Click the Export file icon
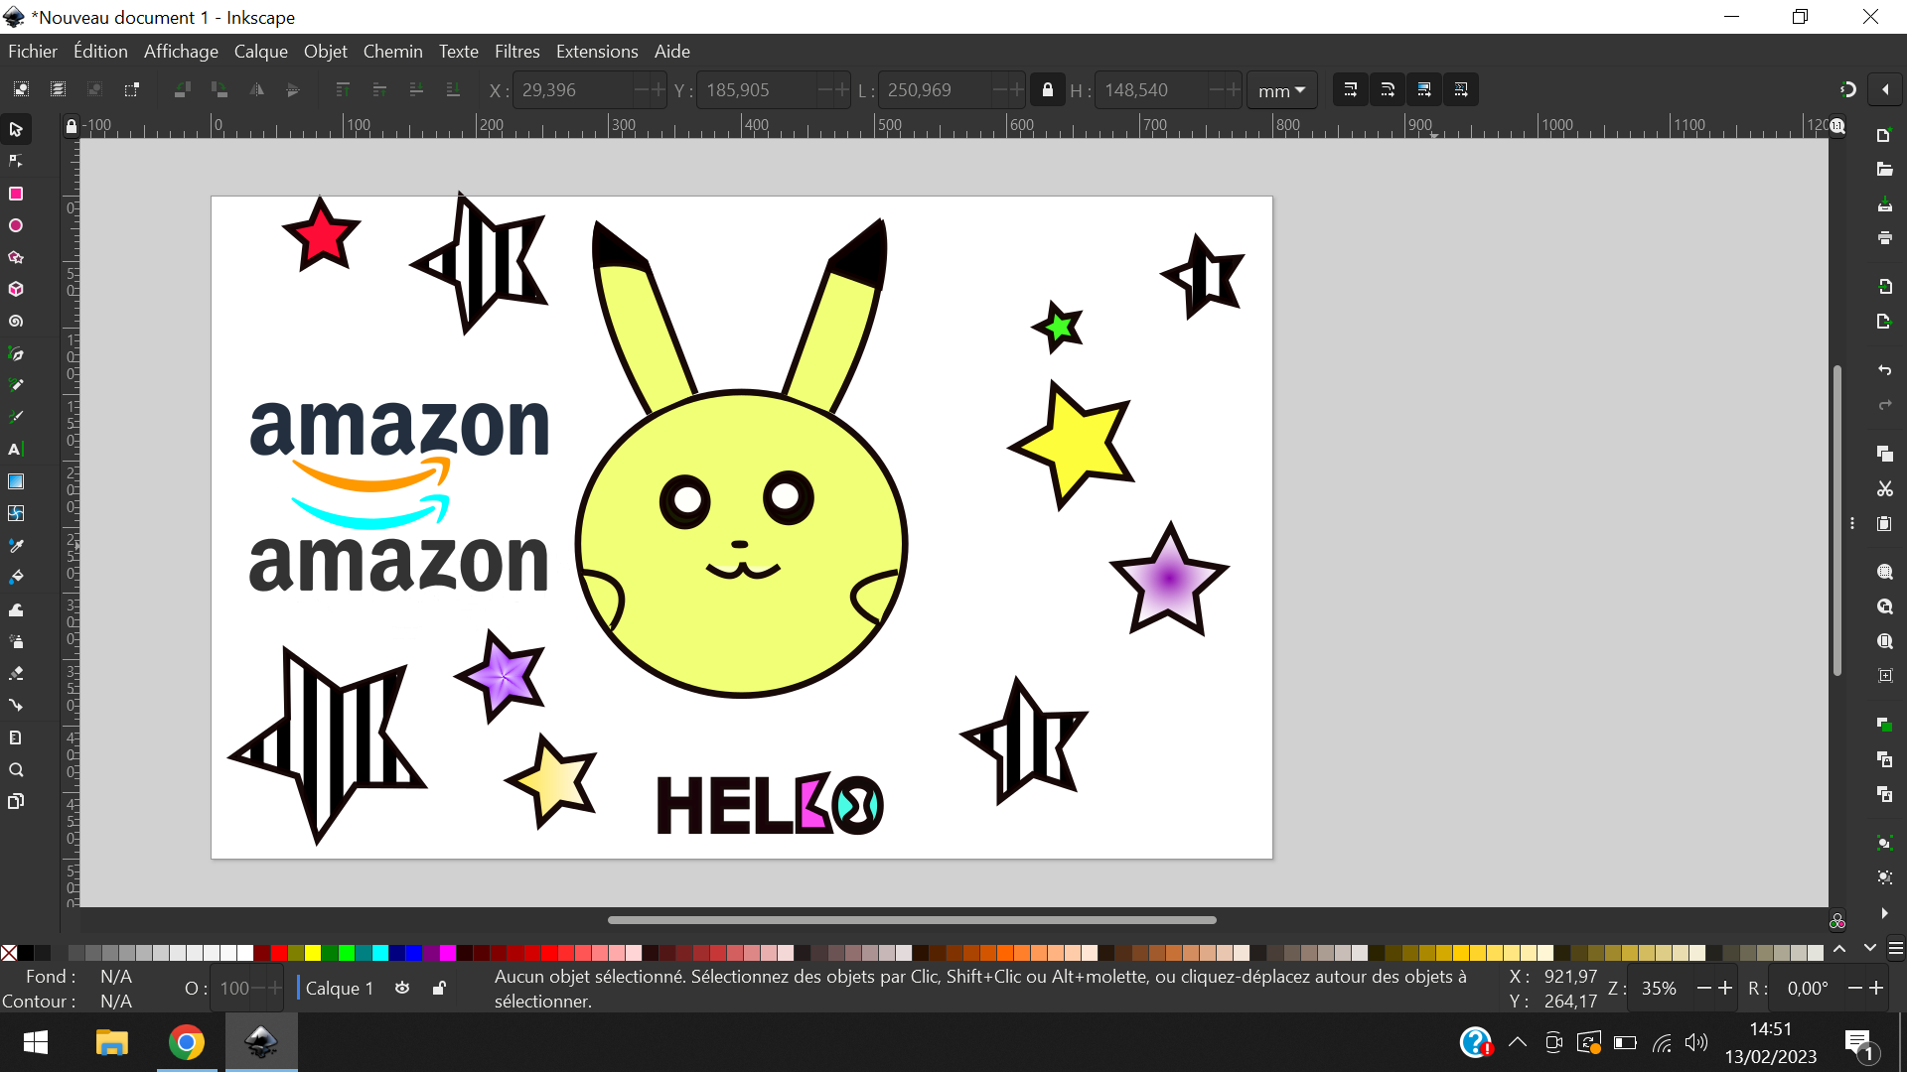Image resolution: width=1907 pixels, height=1072 pixels. (x=1884, y=322)
